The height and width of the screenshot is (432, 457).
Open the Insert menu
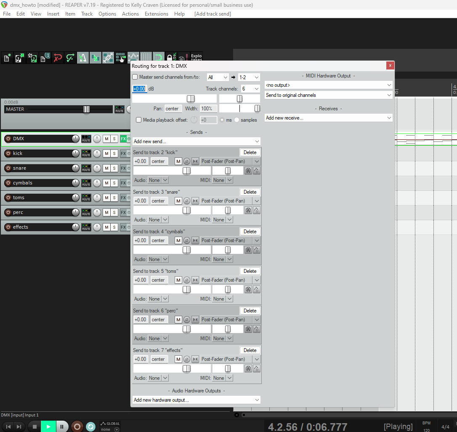click(53, 14)
